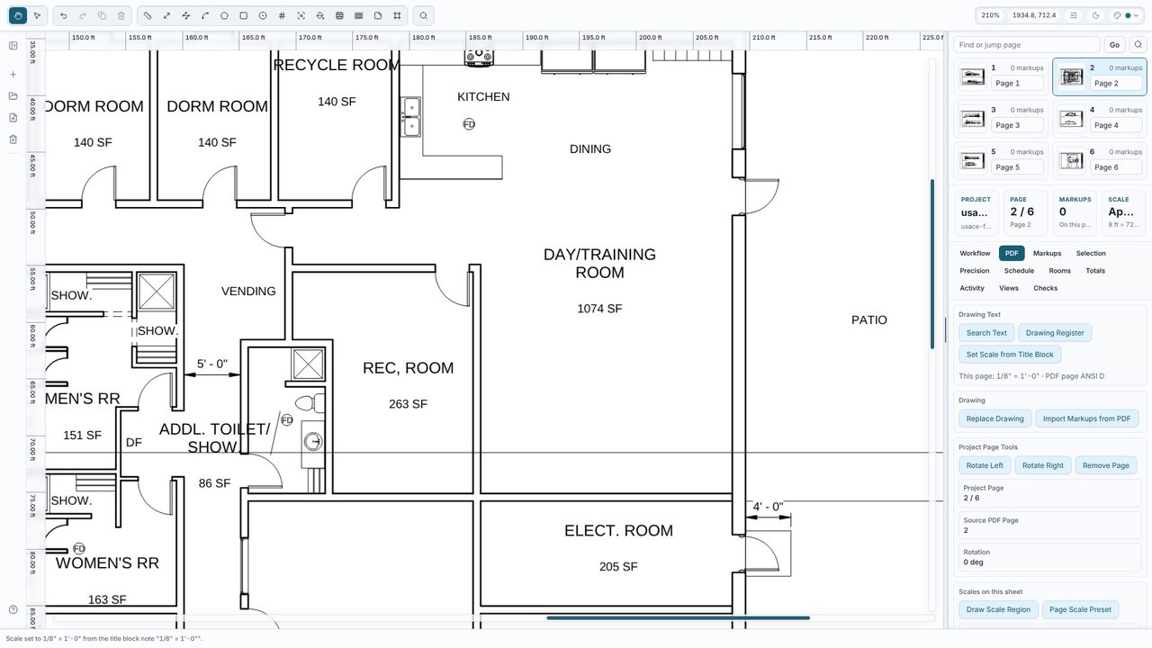Select the ruler measure tool
Viewport: 1152px width, 648px height.
click(x=148, y=15)
